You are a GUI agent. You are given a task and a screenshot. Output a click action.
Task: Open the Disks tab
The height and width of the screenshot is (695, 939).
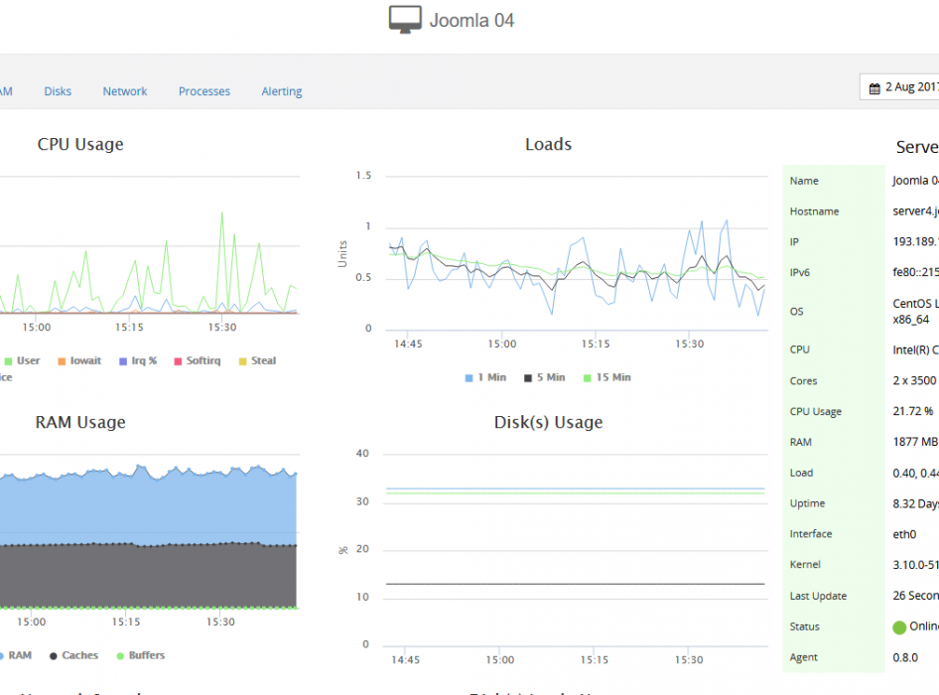click(x=58, y=91)
